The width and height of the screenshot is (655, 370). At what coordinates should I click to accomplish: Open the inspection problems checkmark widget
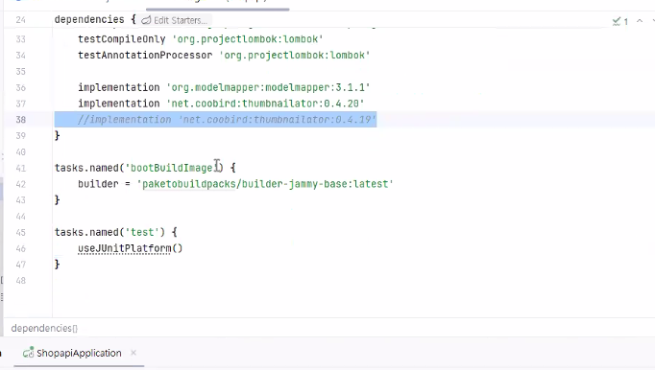tap(619, 21)
